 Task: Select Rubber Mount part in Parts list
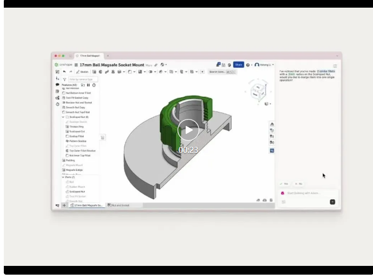point(75,187)
